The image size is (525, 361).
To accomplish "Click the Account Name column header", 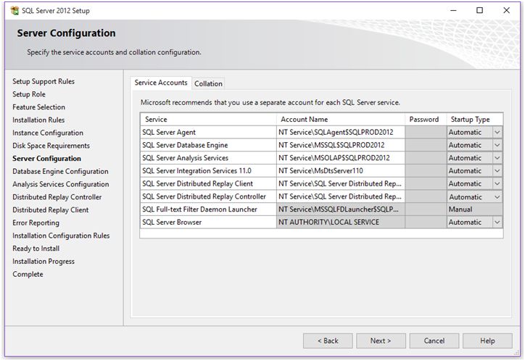I will click(341, 120).
